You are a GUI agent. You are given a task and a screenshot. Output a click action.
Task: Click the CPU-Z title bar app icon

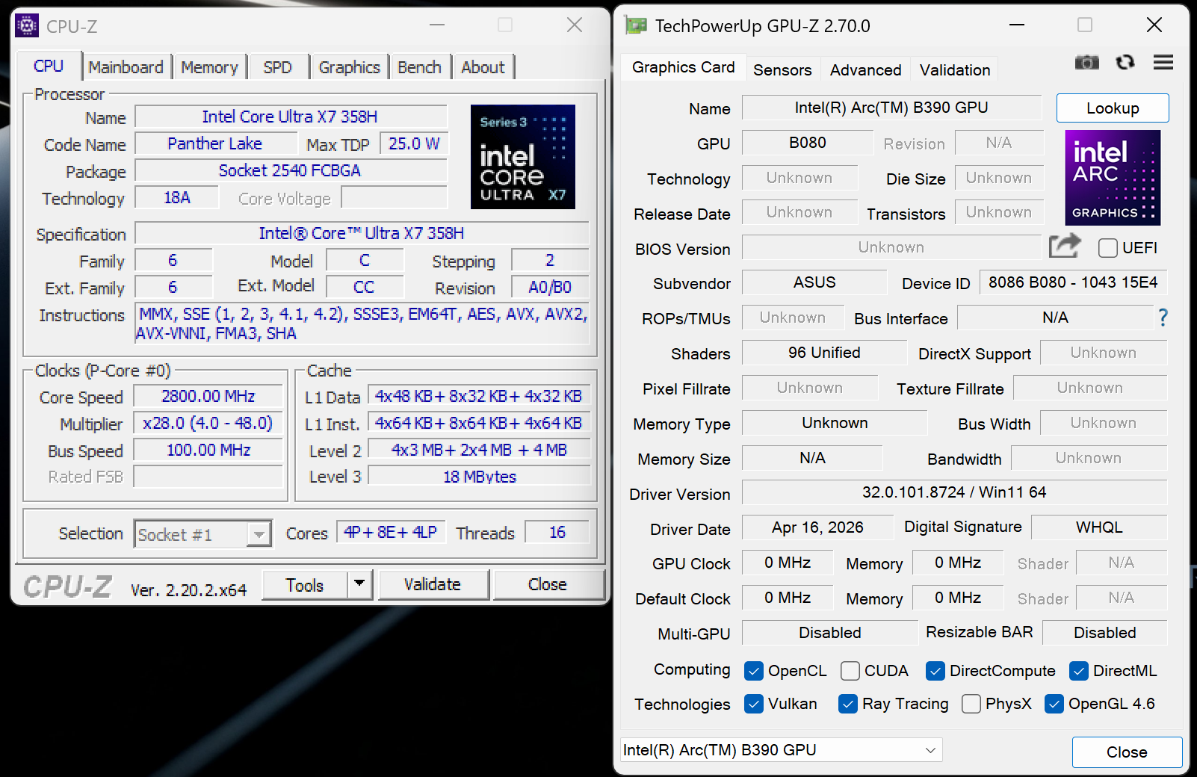(27, 25)
